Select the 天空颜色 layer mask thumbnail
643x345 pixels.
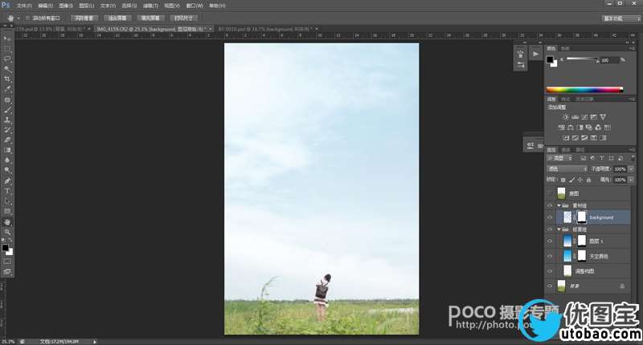click(581, 256)
